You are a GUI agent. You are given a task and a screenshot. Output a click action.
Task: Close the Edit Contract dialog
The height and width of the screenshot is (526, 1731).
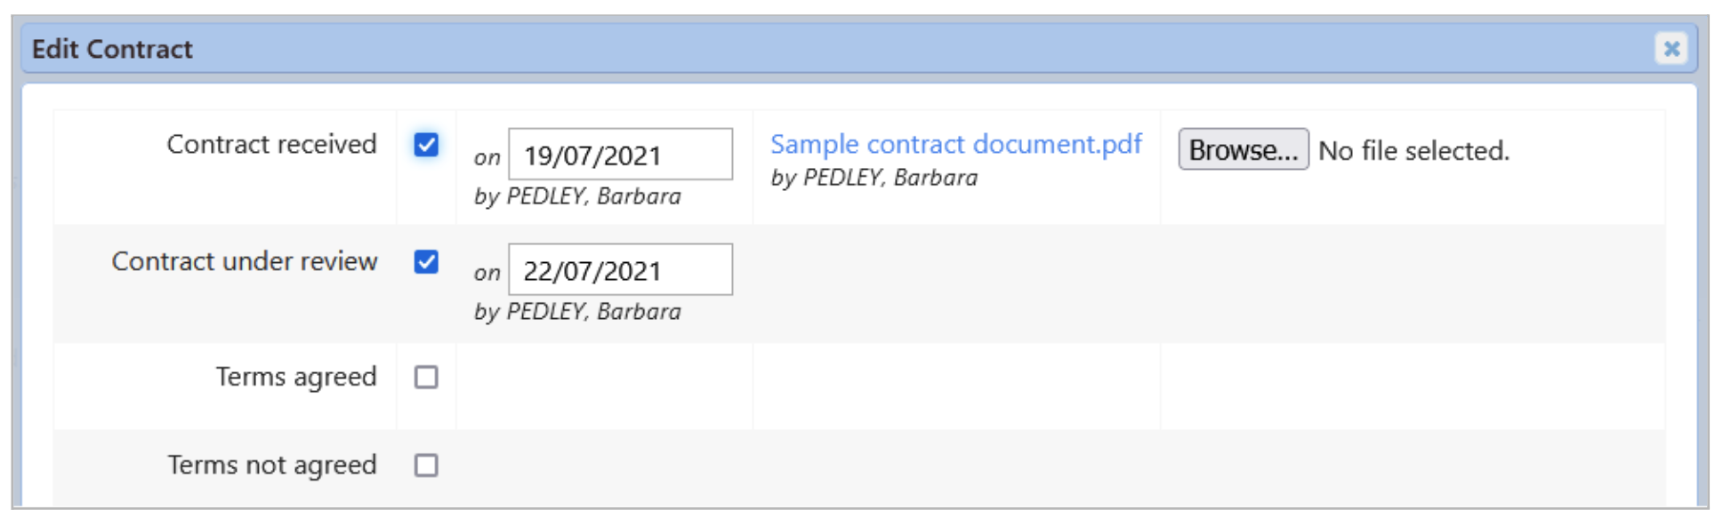1671,48
